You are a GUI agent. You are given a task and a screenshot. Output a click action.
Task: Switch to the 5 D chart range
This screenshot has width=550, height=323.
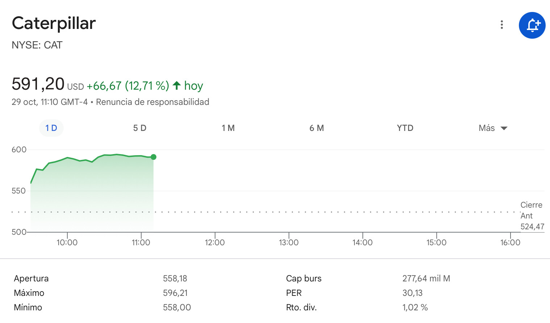coord(139,128)
